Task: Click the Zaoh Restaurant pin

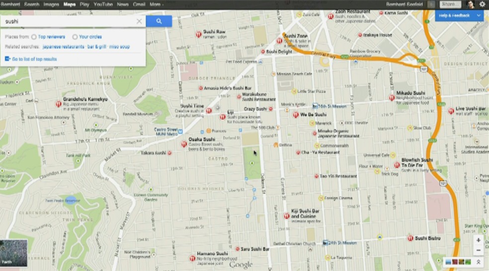Action: 330,16
